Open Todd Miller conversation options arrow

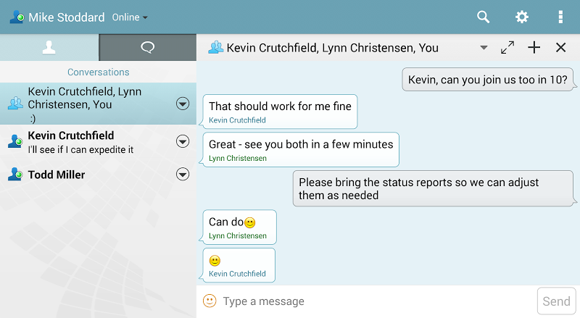pyautogui.click(x=183, y=174)
